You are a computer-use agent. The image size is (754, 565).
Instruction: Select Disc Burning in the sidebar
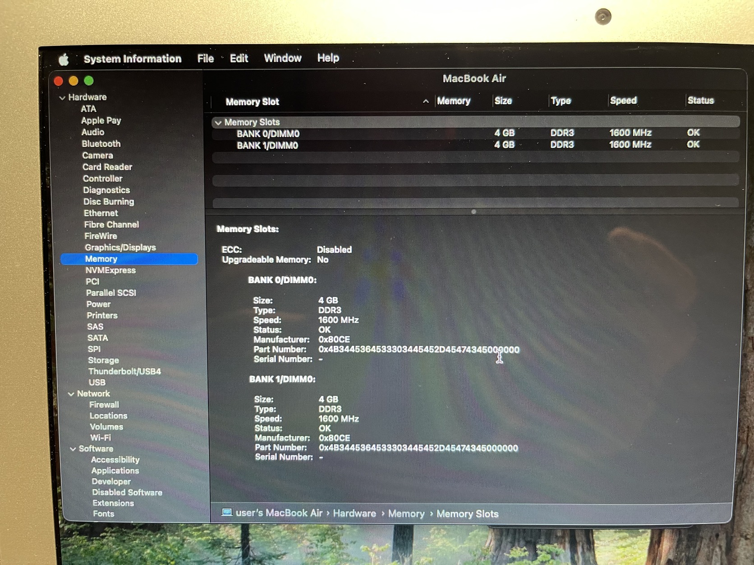(109, 202)
